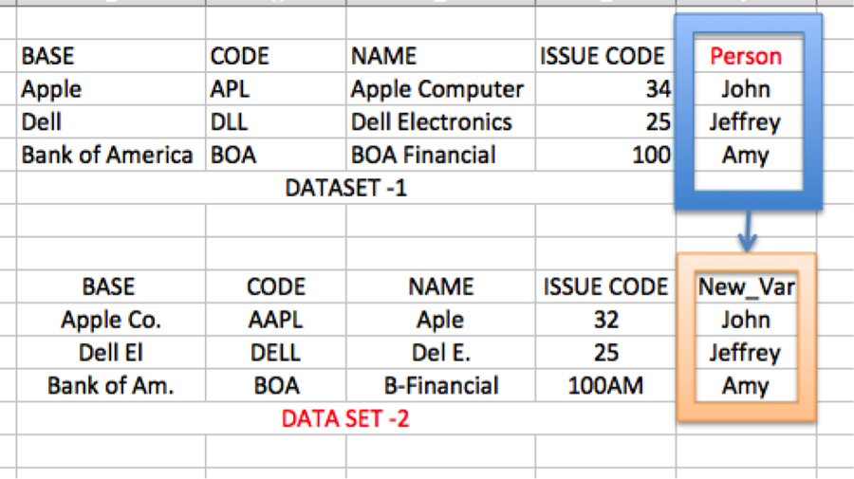
Task: Select the B-Financial name cell
Action: point(440,386)
